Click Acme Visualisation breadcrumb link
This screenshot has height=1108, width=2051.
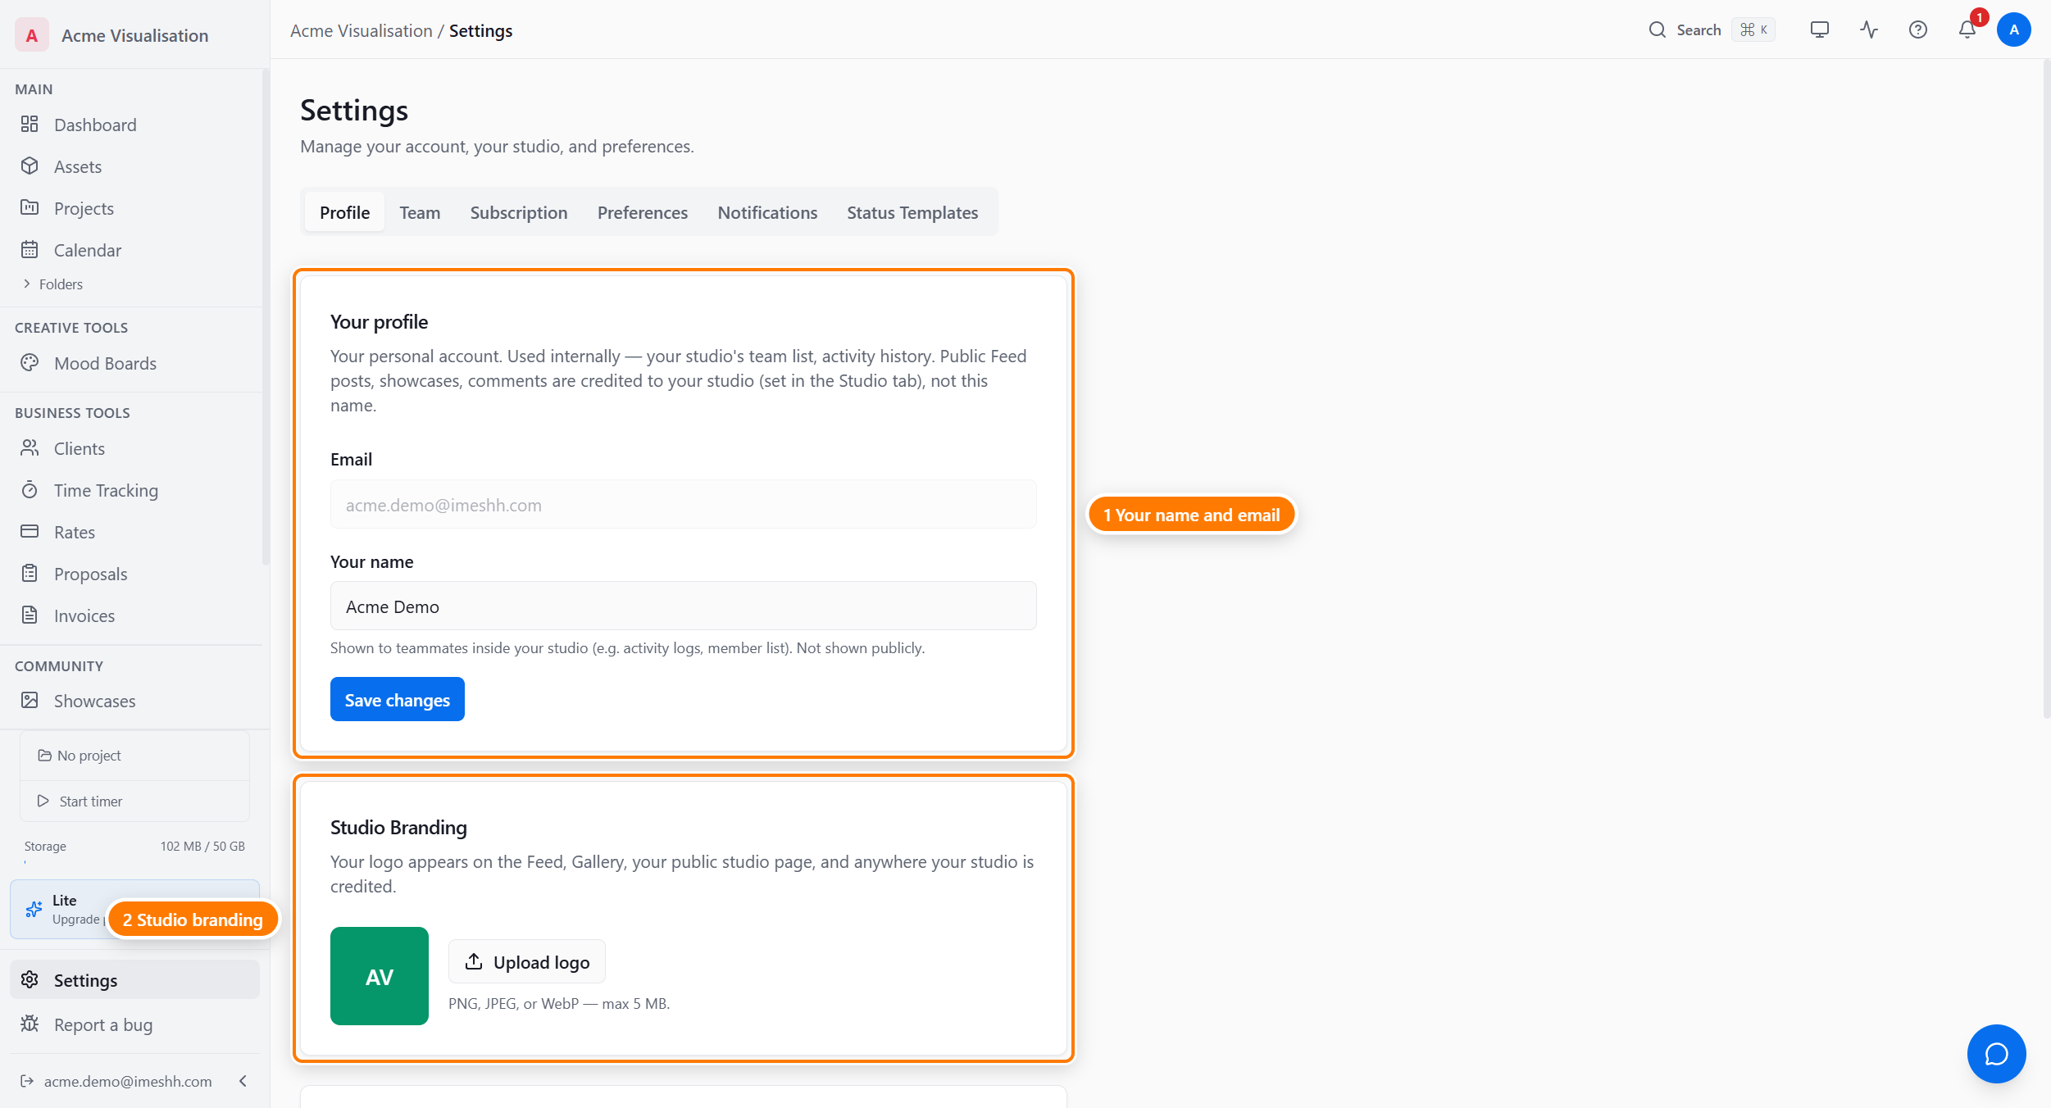click(361, 30)
